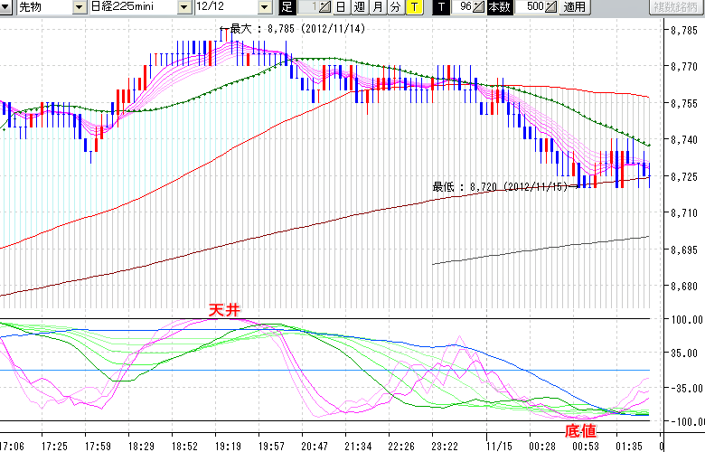Switch to daily 日 candles
The height and width of the screenshot is (452, 705).
(340, 8)
